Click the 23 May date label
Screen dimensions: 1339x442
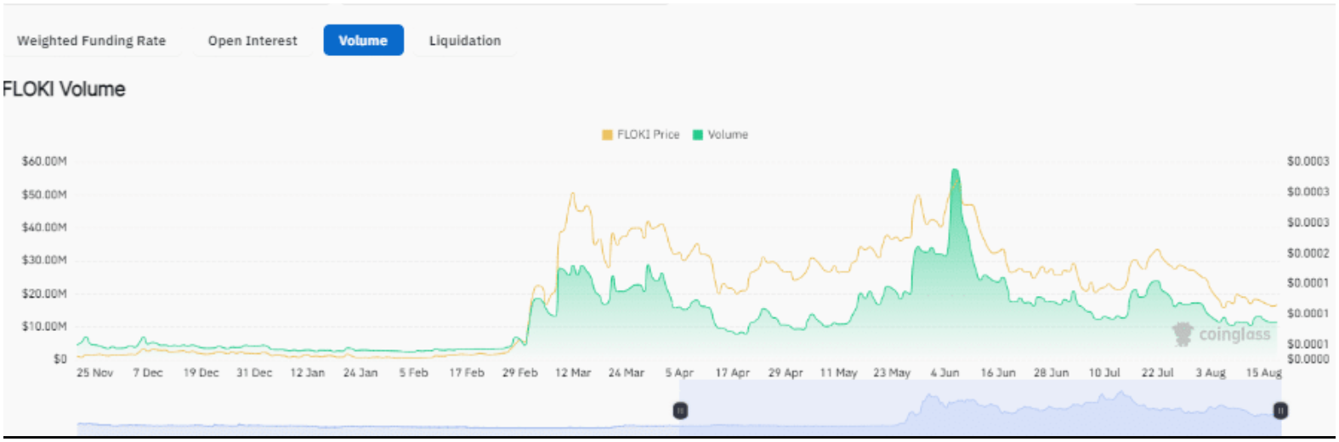click(892, 372)
